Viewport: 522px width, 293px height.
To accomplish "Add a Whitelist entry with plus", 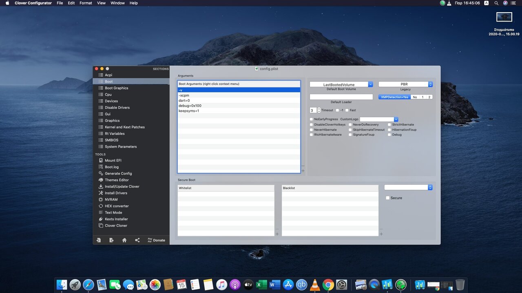I will point(277,234).
